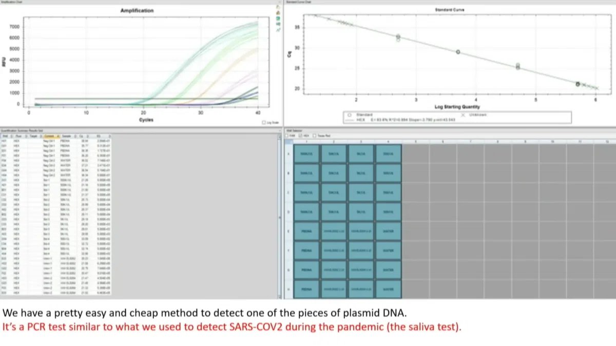Open the Well column filter dropdown
The width and height of the screenshot is (616, 346).
[x=11, y=136]
